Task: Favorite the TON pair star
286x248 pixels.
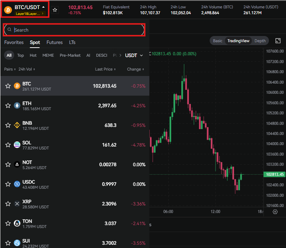Action: (x=8, y=223)
